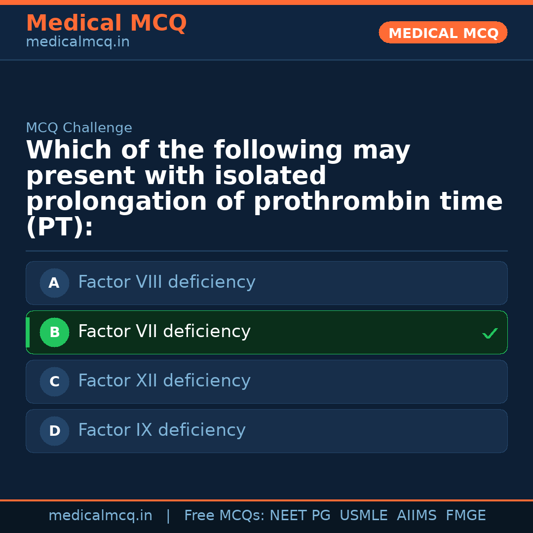This screenshot has height=533, width=533.
Task: Click the Free MCQs footer label
Action: [x=225, y=516]
